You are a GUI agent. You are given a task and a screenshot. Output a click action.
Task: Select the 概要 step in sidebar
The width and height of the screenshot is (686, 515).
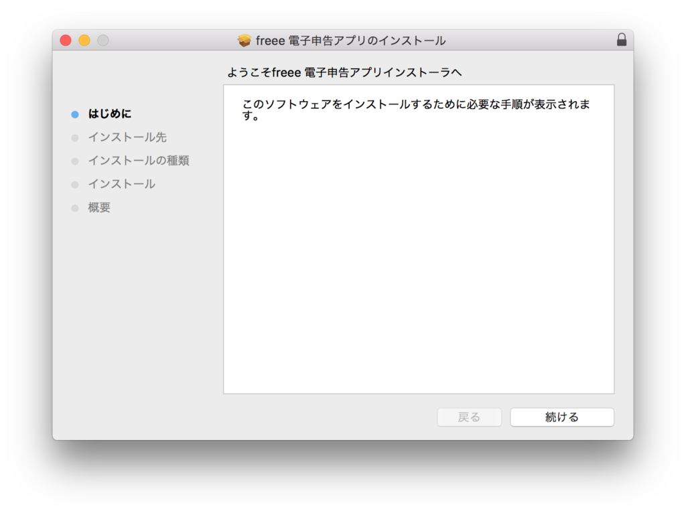click(99, 208)
